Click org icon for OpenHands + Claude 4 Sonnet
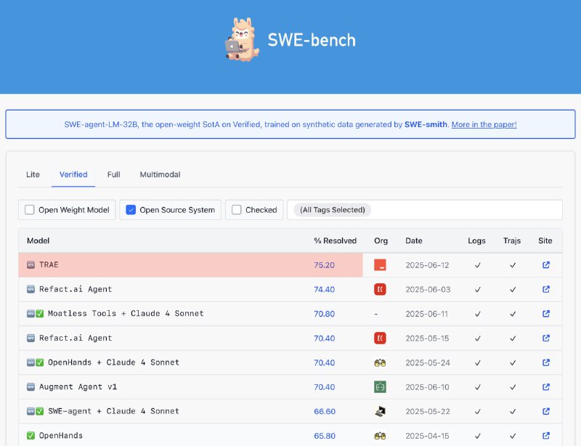This screenshot has width=581, height=446. point(380,362)
